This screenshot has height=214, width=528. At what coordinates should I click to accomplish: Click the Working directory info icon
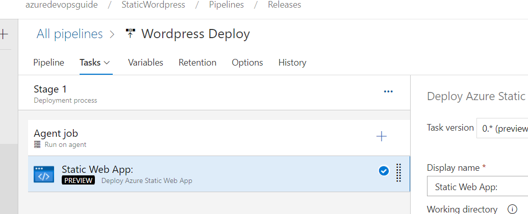512,209
